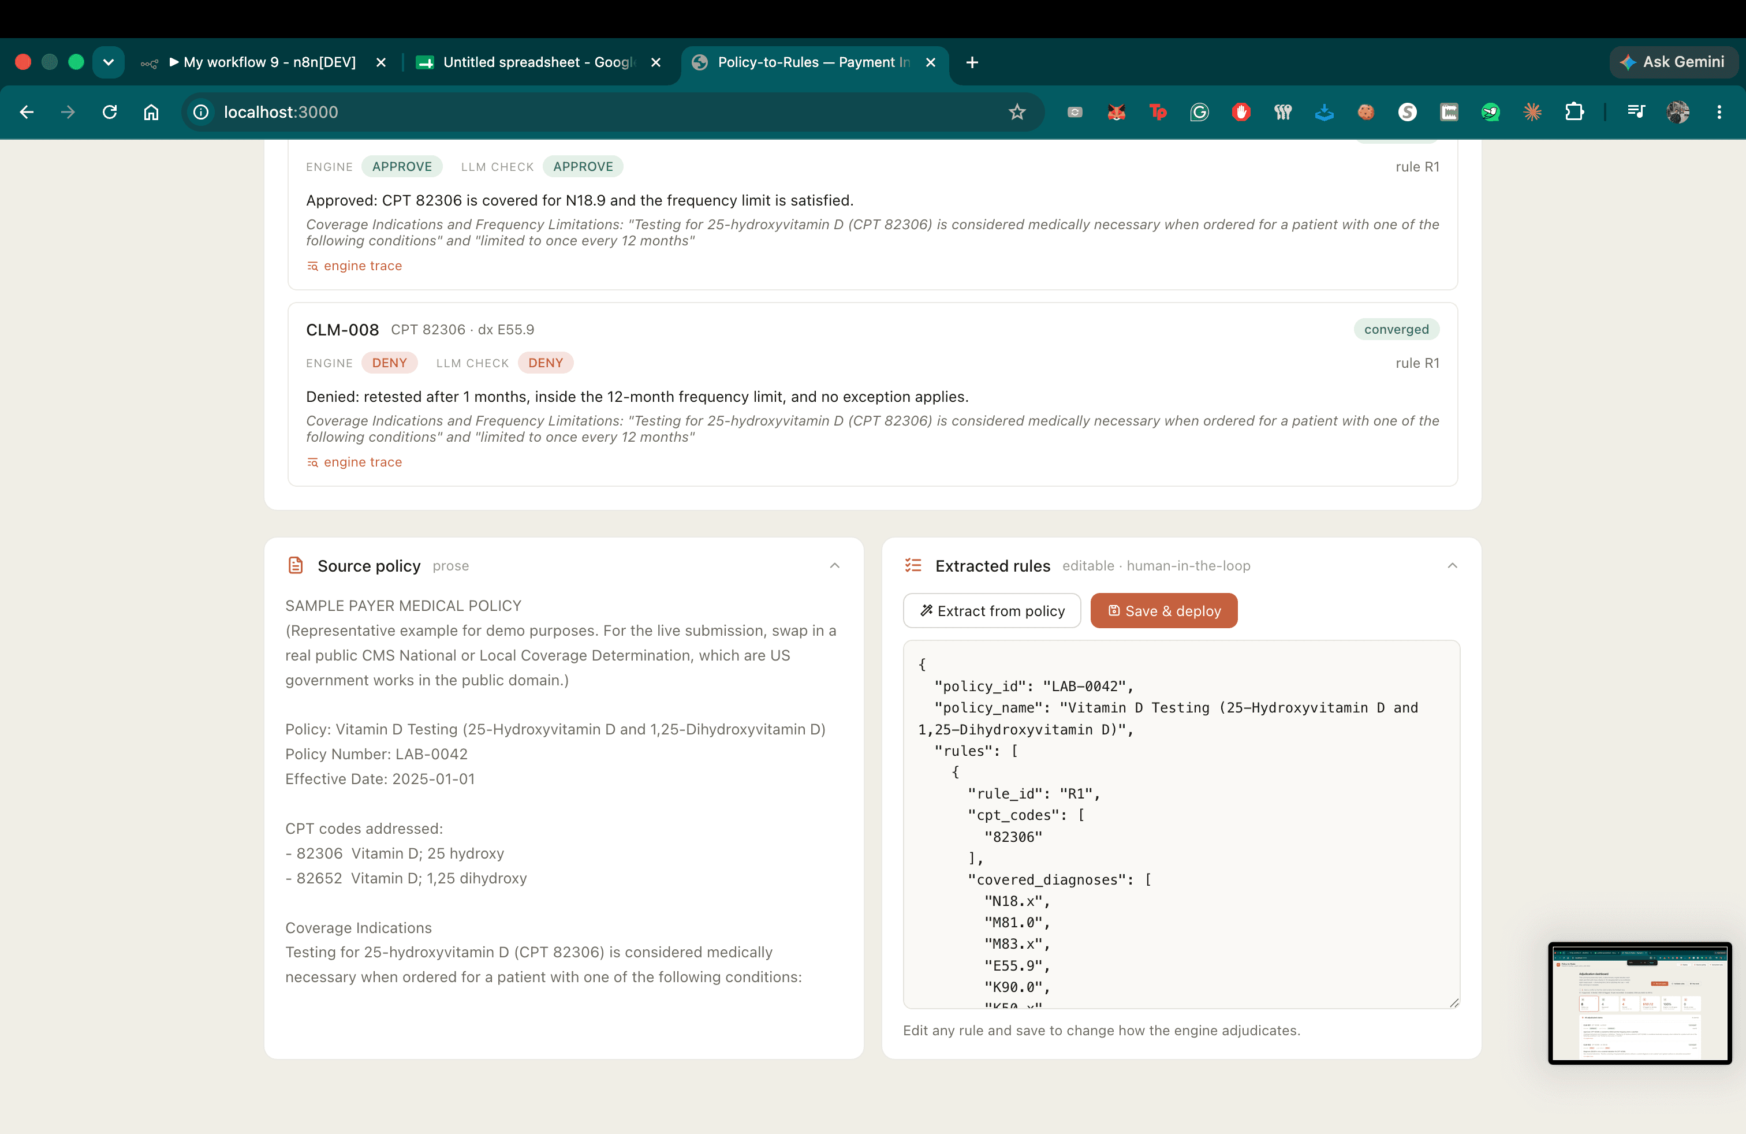The image size is (1746, 1134).
Task: Open the blue download tray extension
Action: [1324, 112]
